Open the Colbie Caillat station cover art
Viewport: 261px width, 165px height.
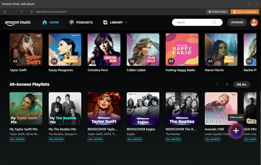tap(143, 50)
